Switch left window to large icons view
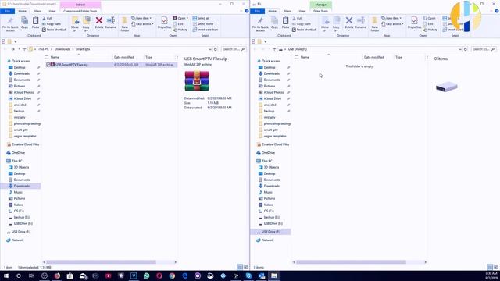The image size is (500, 281). coord(245,267)
